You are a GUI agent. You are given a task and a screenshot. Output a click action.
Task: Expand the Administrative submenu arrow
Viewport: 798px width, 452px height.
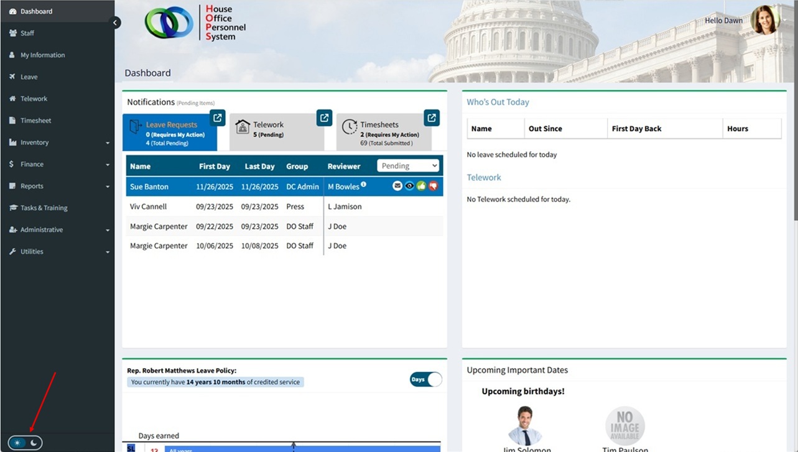tap(108, 230)
